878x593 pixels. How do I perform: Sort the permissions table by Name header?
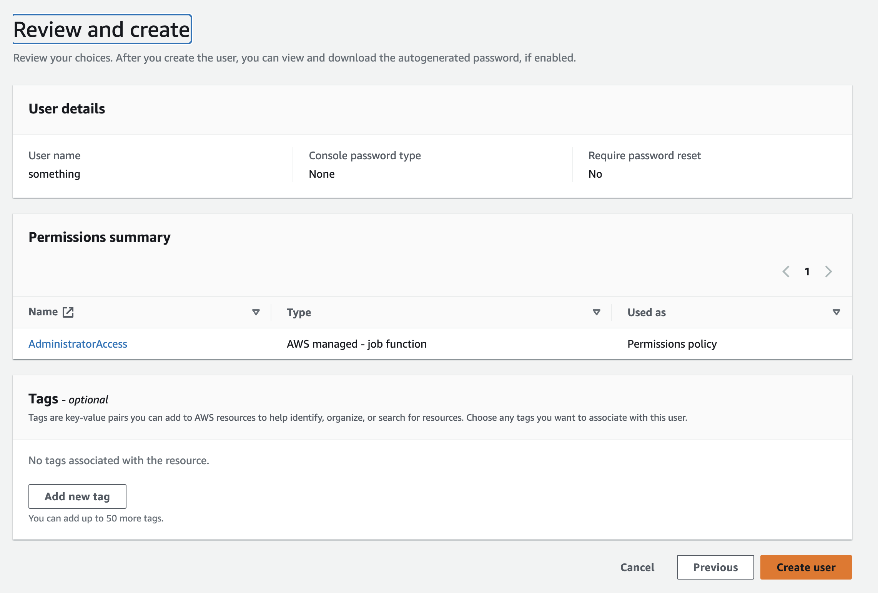pos(43,311)
